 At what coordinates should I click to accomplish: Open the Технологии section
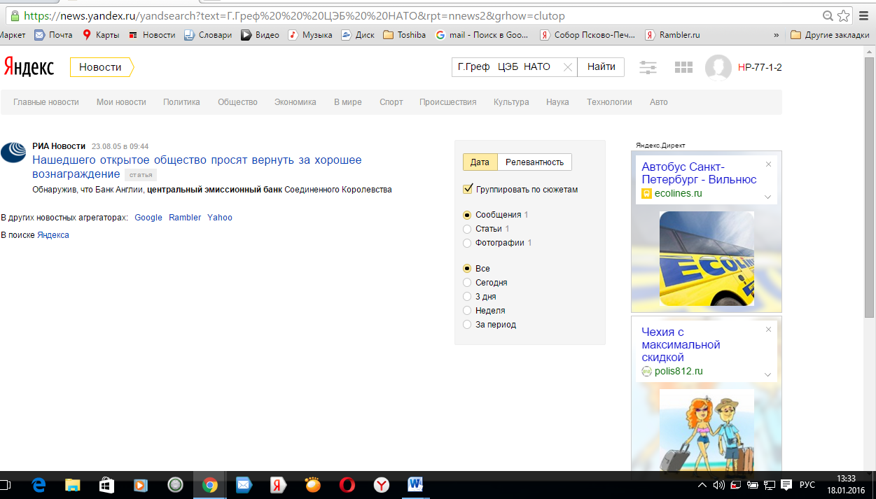(x=609, y=102)
